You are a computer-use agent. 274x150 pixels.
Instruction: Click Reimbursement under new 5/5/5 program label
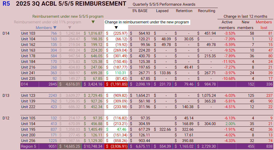68,16
